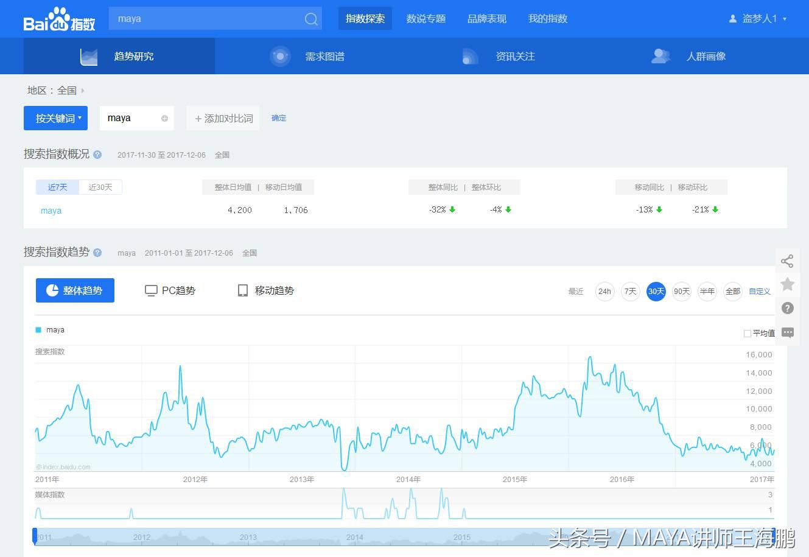Select the 整体趋势 pie-chart icon

51,290
